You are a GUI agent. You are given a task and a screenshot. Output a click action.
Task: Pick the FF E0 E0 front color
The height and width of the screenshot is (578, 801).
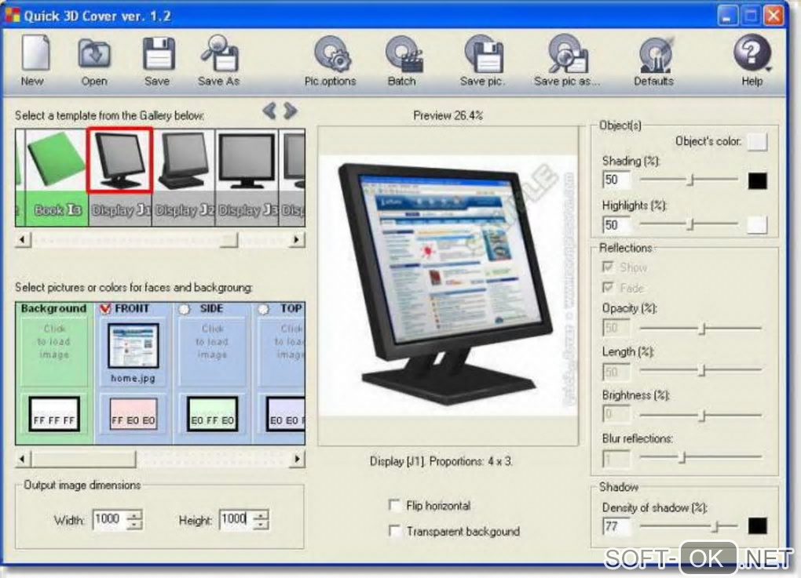[x=133, y=414]
